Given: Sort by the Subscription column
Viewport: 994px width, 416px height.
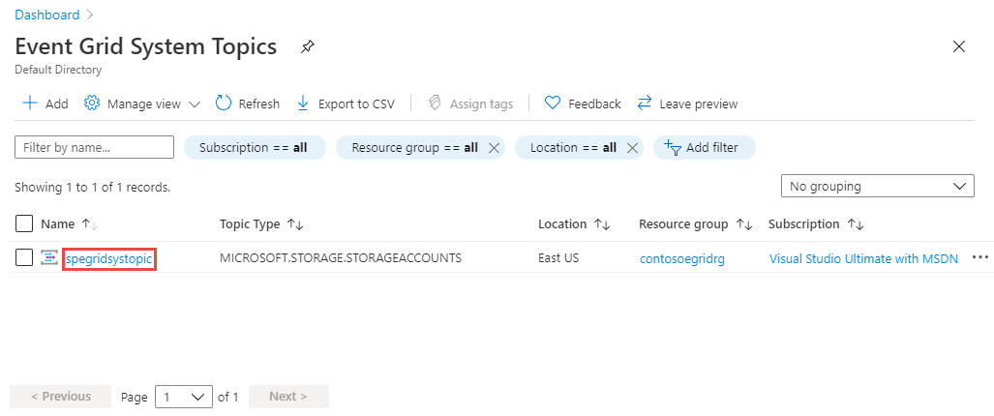Looking at the screenshot, I should coord(817,224).
